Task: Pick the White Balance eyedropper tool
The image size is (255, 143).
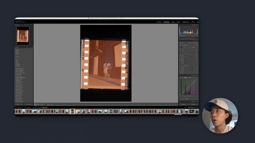Action: [x=180, y=48]
